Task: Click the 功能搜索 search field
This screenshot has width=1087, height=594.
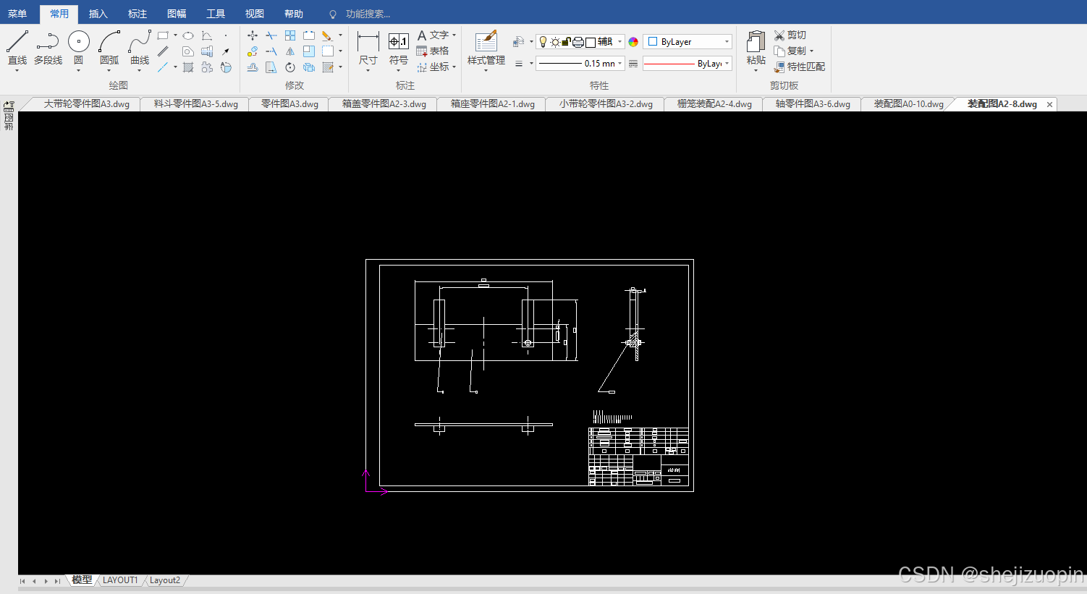Action: click(367, 14)
